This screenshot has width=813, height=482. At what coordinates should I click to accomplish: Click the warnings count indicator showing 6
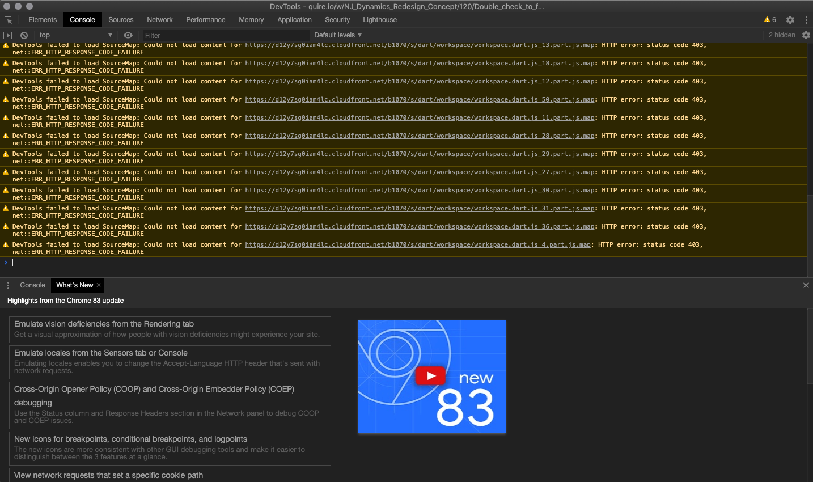770,20
